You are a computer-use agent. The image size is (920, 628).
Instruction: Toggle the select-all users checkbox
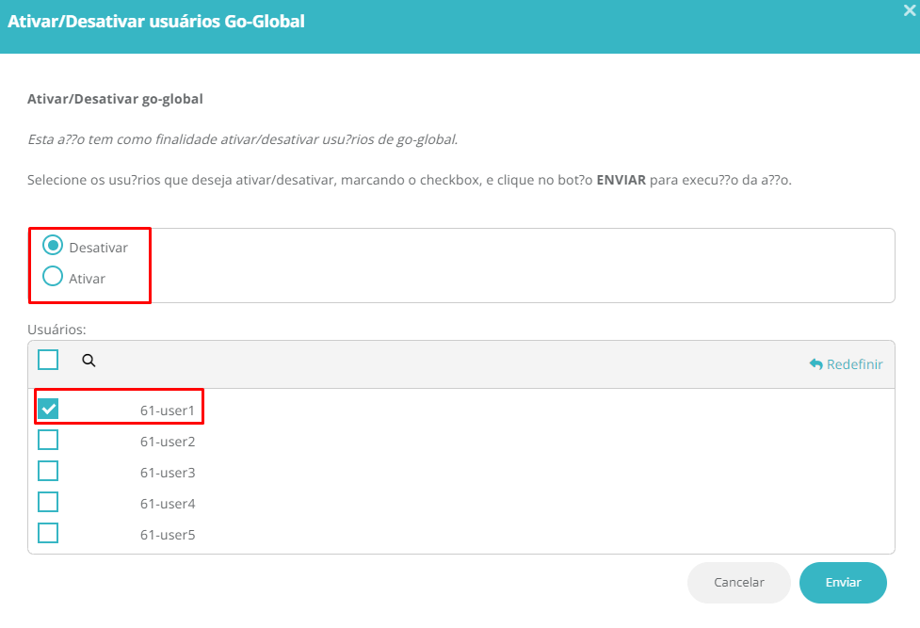click(x=48, y=360)
